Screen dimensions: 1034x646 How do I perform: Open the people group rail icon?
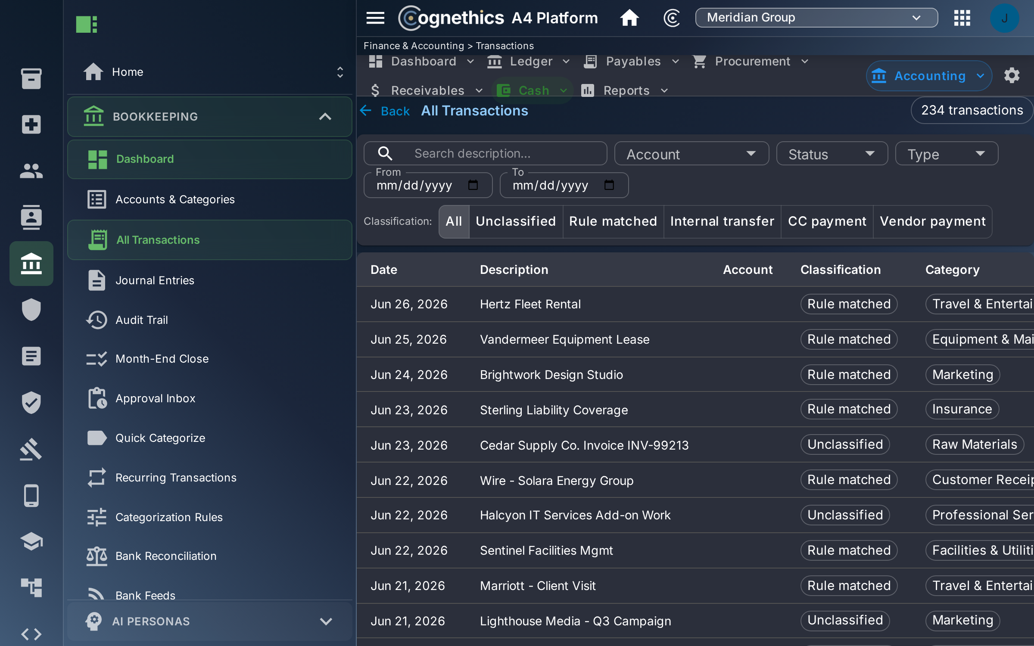click(x=31, y=171)
